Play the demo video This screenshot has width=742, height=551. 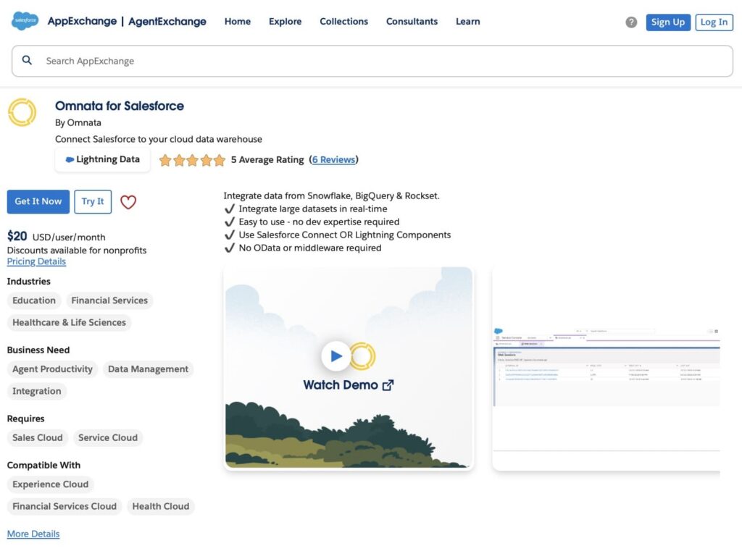(x=336, y=356)
